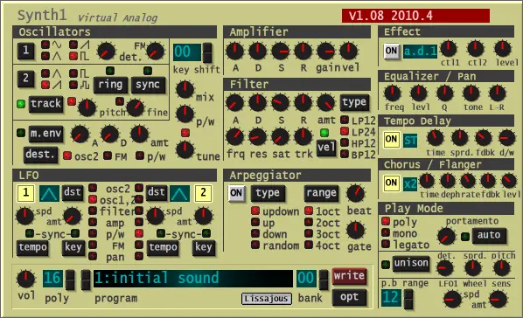The image size is (523, 318).
Task: Choose square waveform LED for oscillator 1
Action: pos(73,56)
